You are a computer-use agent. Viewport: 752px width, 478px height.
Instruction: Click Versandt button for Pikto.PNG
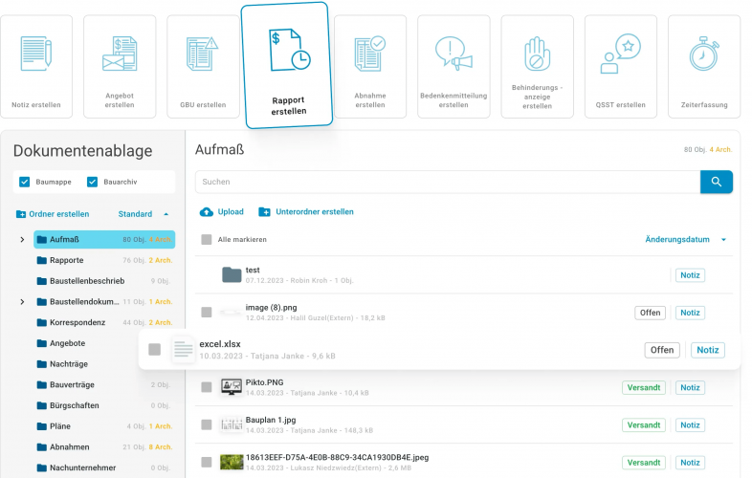644,387
